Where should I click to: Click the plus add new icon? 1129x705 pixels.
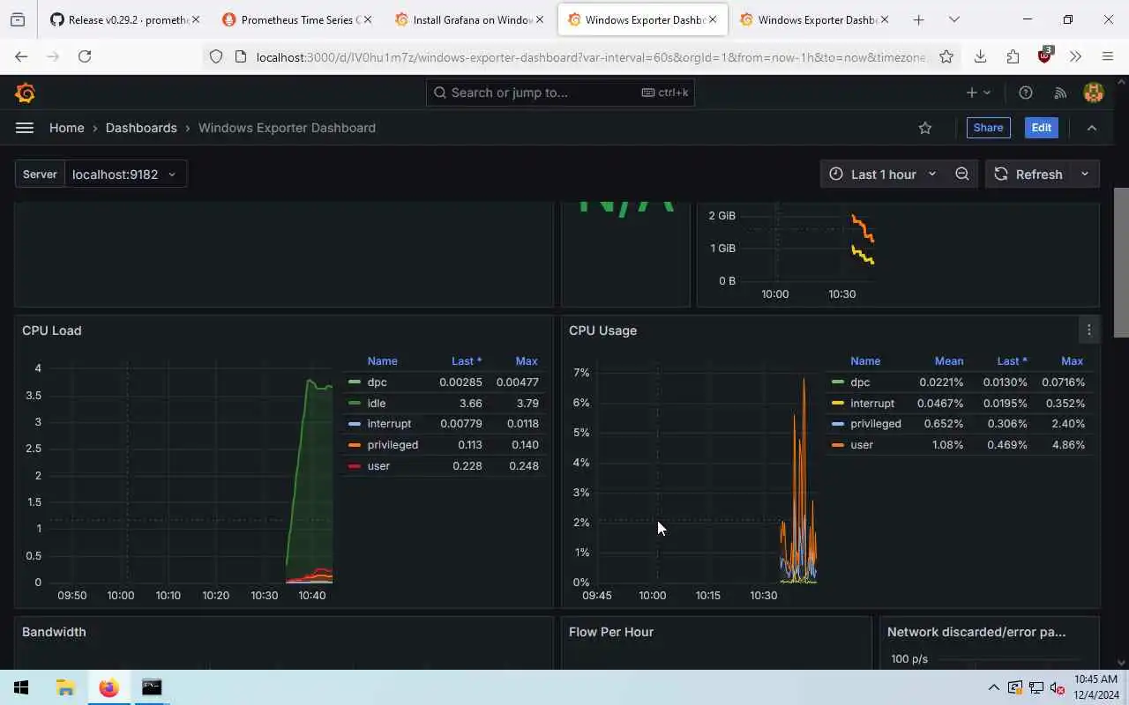point(978,93)
